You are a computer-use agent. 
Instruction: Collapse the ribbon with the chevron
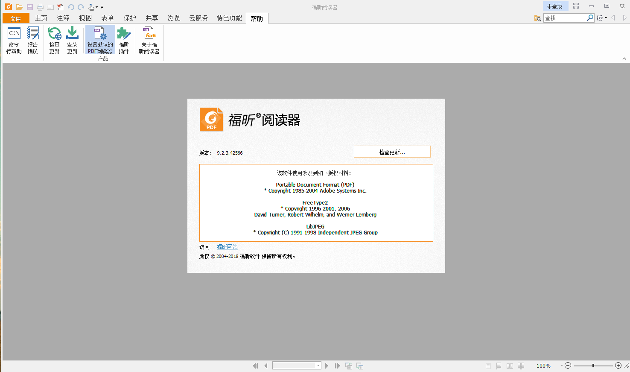point(624,59)
